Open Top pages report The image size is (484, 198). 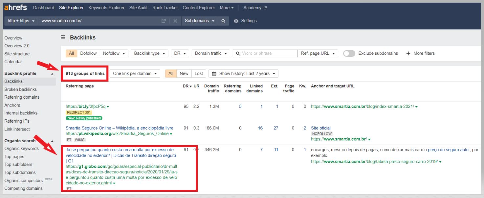click(14, 157)
